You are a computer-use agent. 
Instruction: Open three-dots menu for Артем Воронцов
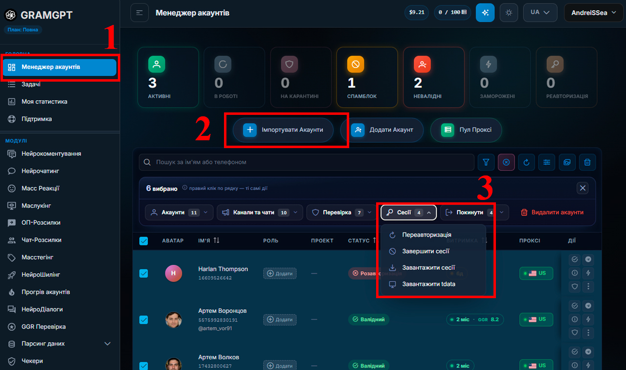[588, 332]
